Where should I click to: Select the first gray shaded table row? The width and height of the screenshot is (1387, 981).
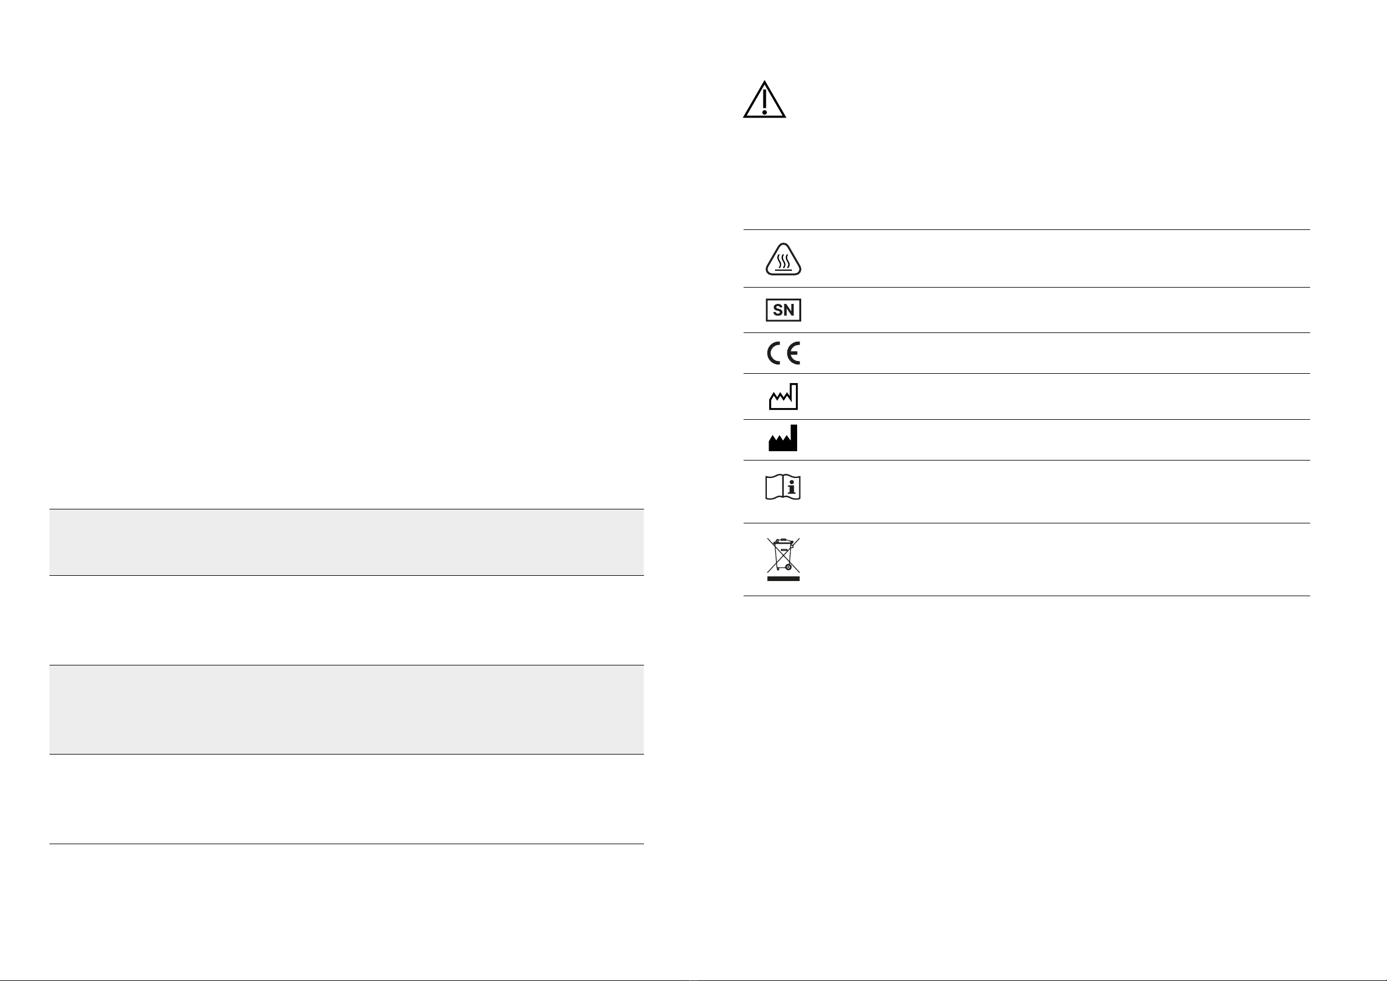[x=346, y=542]
